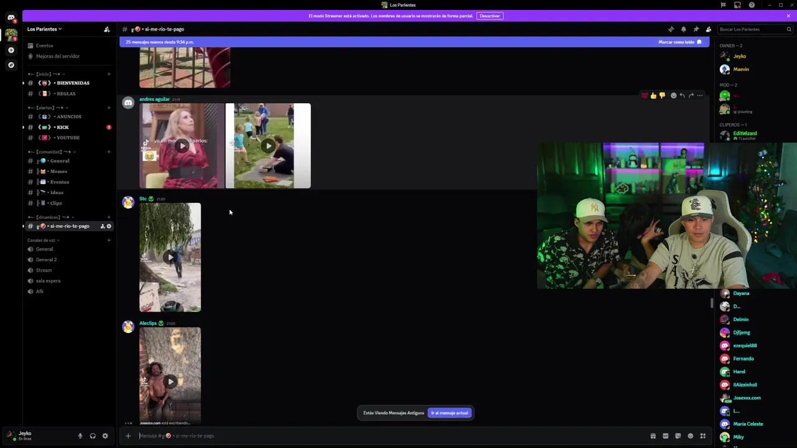Screen dimensions: 797x448
Task: Open the Los Parientes server dropdown
Action: pos(44,29)
